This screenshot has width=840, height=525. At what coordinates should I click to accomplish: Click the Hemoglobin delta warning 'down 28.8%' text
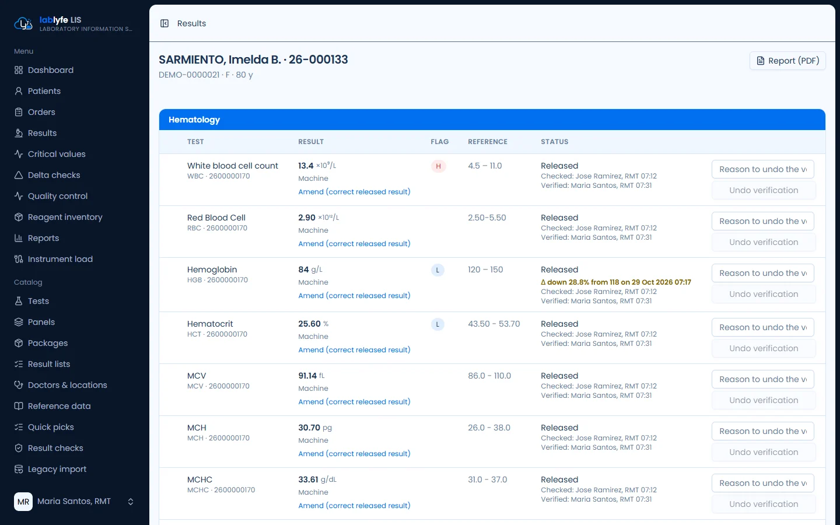616,282
